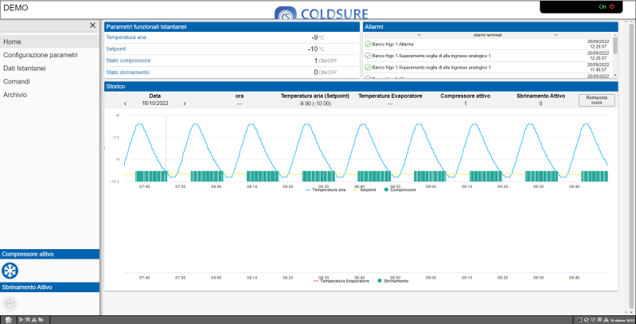Click the network icon in the system tray
The image size is (636, 324).
593,319
